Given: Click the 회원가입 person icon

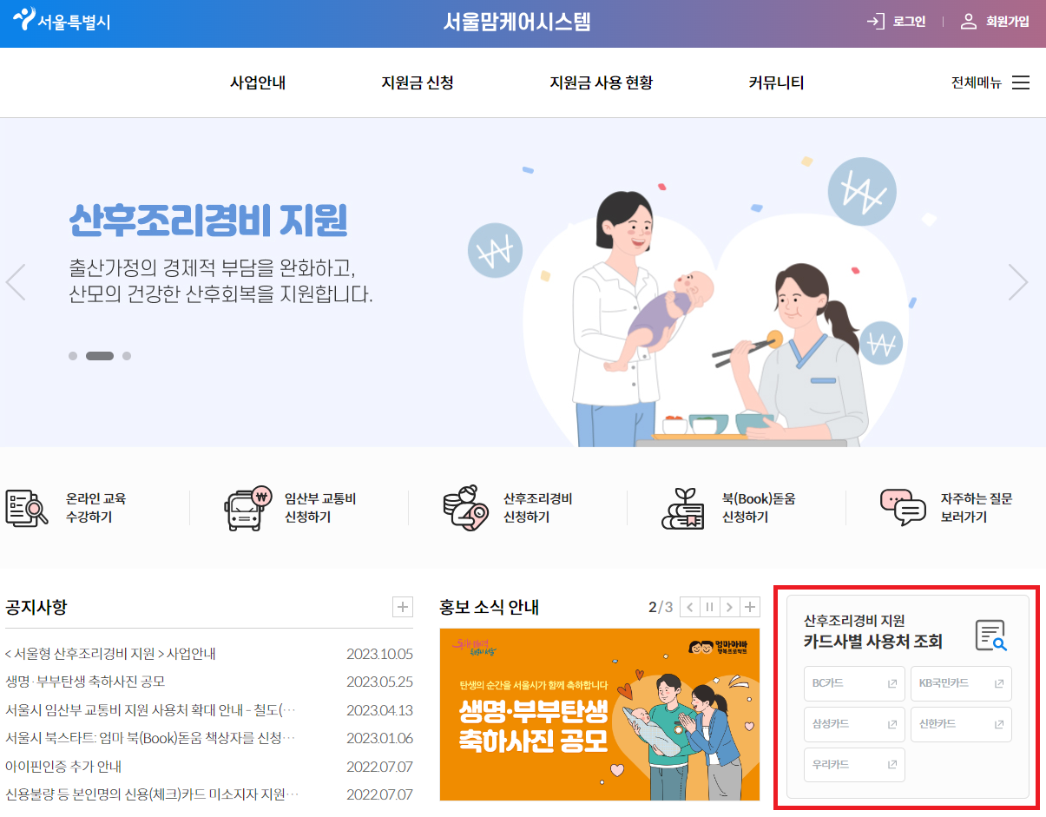Looking at the screenshot, I should (967, 22).
